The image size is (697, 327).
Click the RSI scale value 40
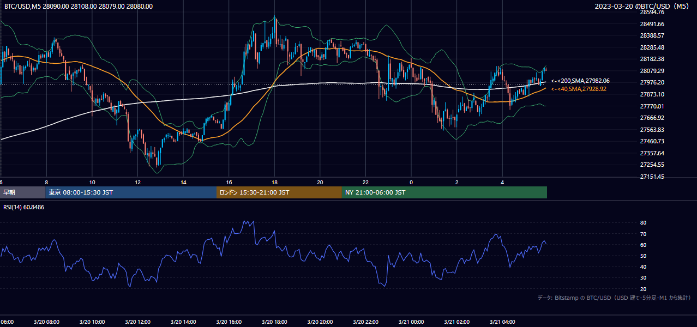point(644,267)
